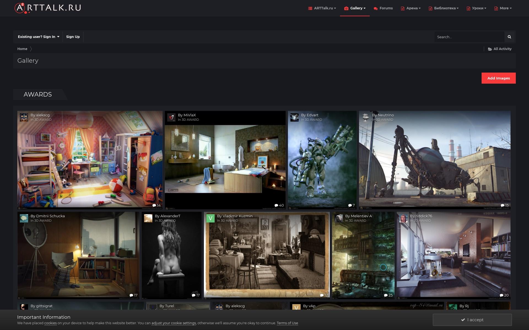Image resolution: width=529 pixels, height=330 pixels.
Task: Open the Terms of Use link
Action: [x=287, y=323]
